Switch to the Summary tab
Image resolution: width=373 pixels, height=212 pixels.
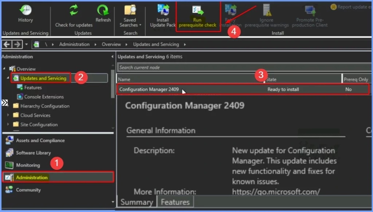pos(137,202)
